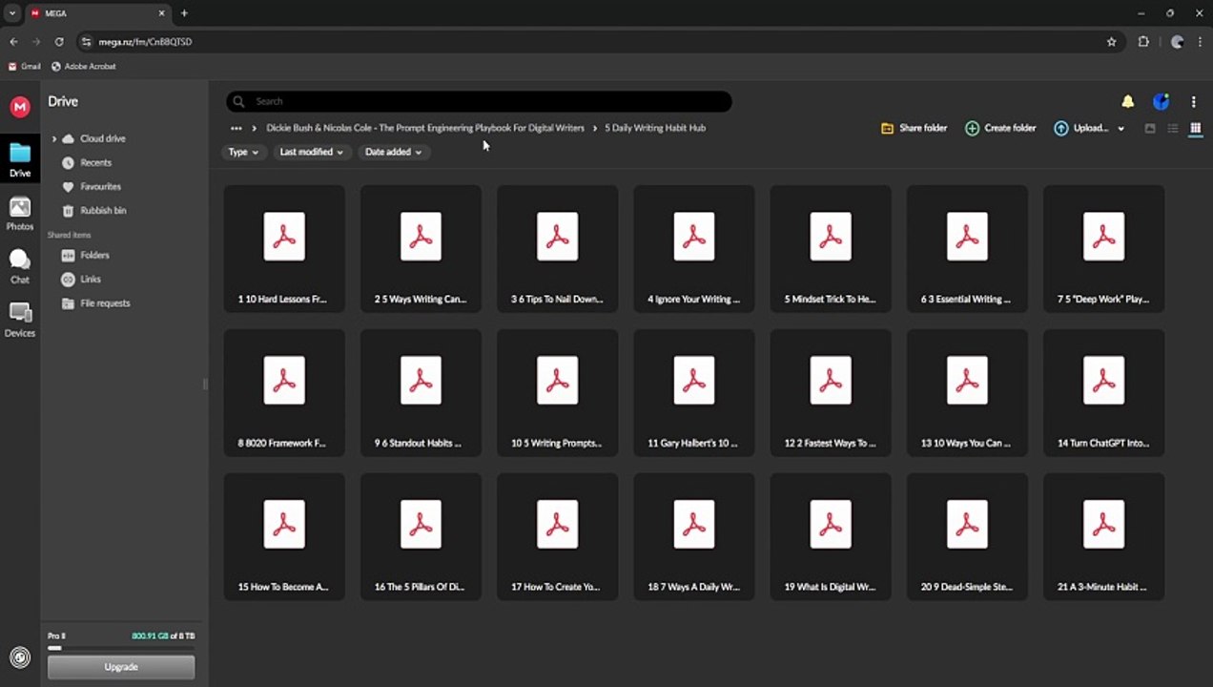
Task: Click the Create folder button
Action: (1000, 128)
